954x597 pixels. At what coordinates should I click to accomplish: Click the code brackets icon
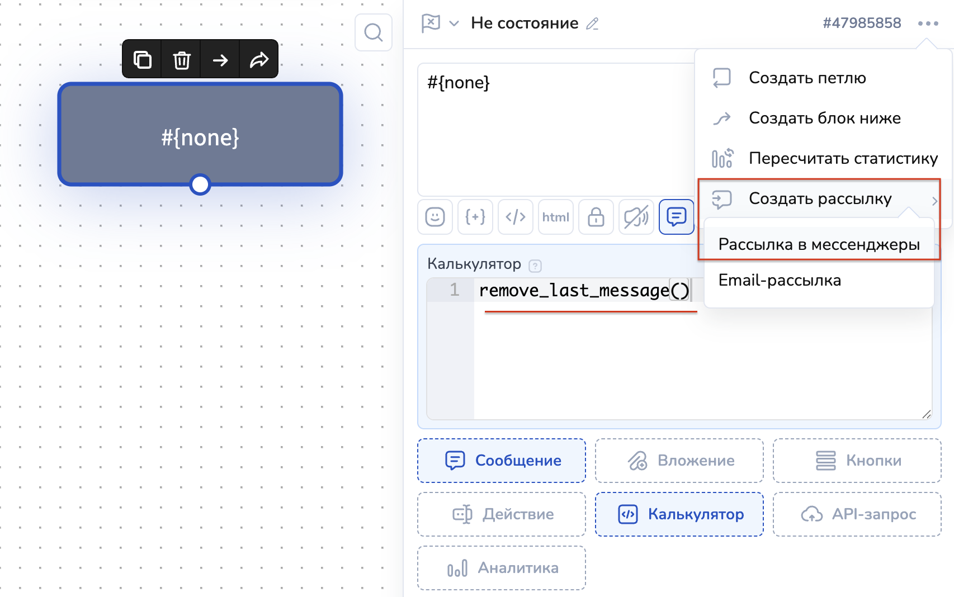[516, 217]
